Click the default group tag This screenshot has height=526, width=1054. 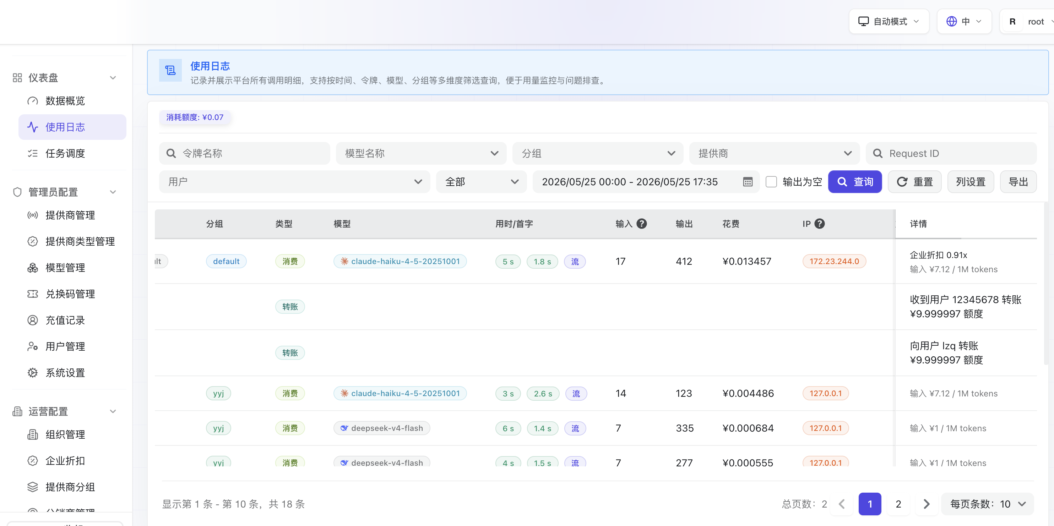(x=226, y=261)
